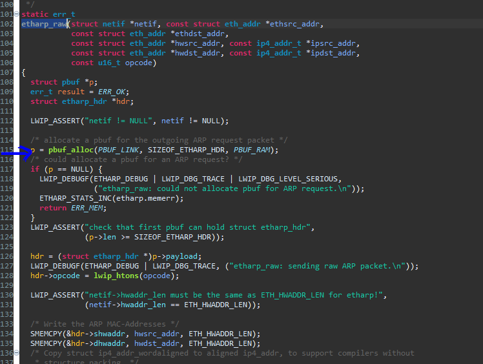Click the result variable declaration
This screenshot has height=364, width=483.
point(71,92)
